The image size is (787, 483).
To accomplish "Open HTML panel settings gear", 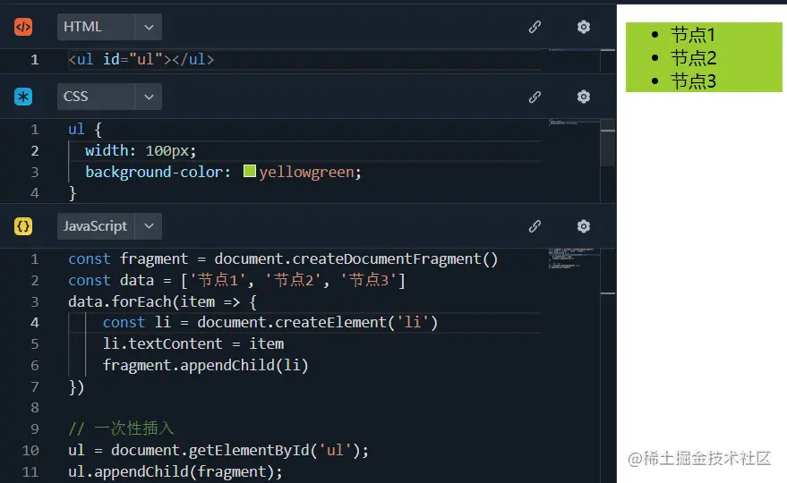I will coord(583,27).
